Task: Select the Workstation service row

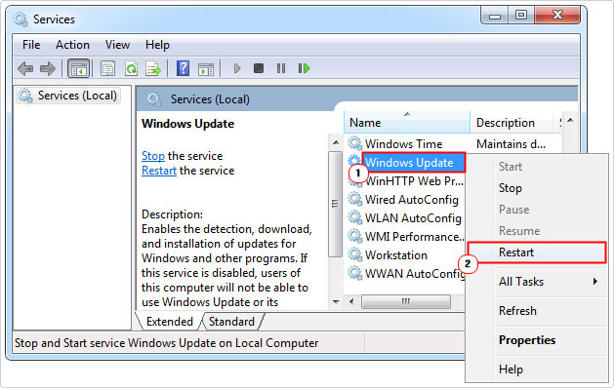Action: pyautogui.click(x=395, y=254)
